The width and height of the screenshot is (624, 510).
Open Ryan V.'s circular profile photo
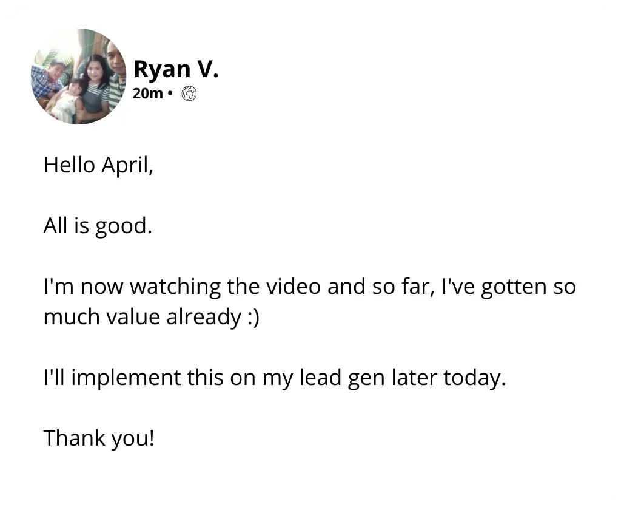[79, 76]
